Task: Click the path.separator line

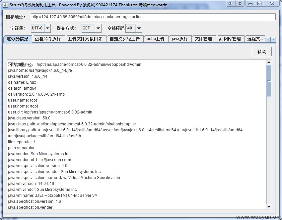Action: [x=23, y=148]
